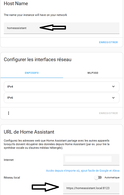Click the arrow pointing at local URL
124x195 pixels.
click(45, 187)
